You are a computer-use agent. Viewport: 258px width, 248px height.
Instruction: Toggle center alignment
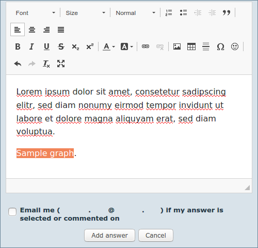point(32,29)
